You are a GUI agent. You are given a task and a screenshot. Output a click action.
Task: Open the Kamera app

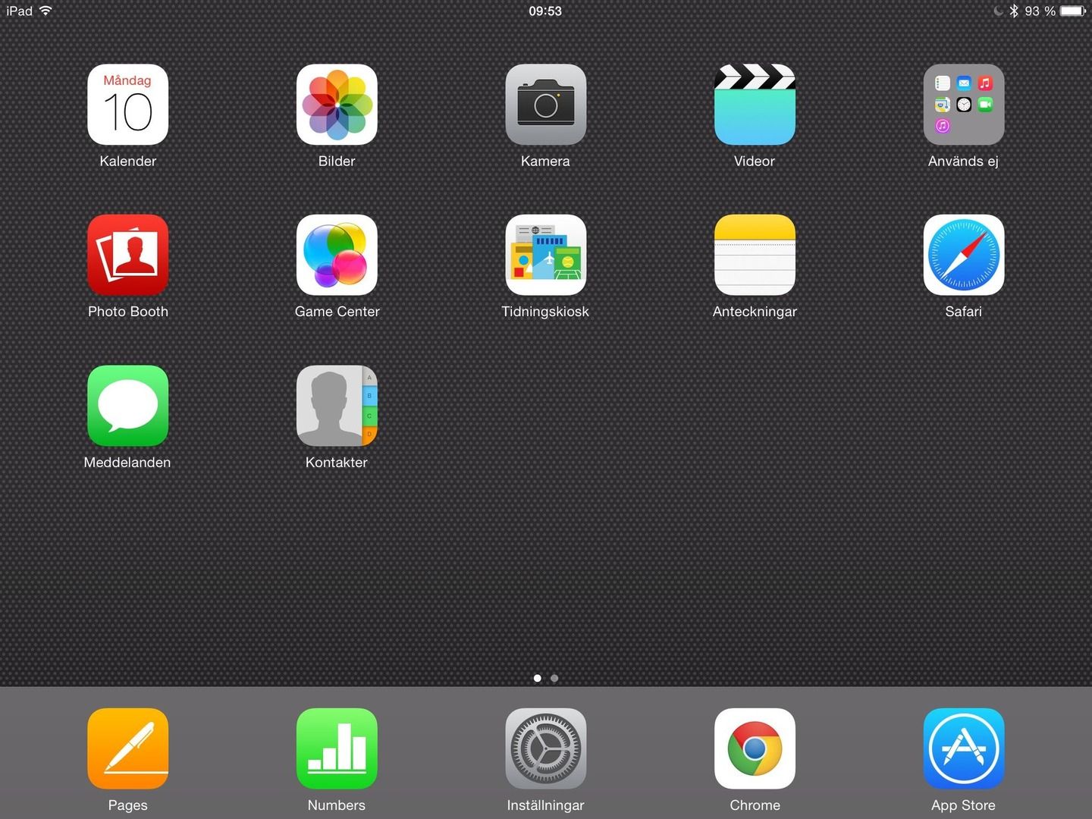tap(545, 105)
